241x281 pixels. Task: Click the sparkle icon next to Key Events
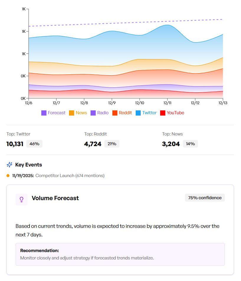click(x=10, y=165)
